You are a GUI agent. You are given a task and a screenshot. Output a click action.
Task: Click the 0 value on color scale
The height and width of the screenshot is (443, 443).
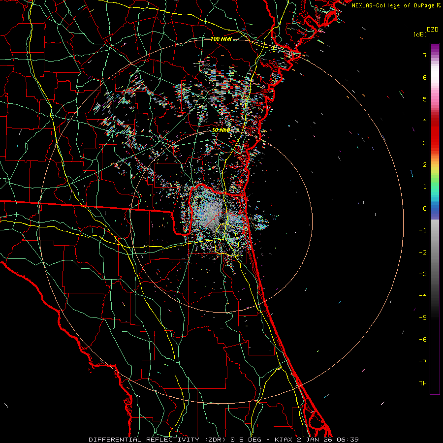(x=425, y=209)
